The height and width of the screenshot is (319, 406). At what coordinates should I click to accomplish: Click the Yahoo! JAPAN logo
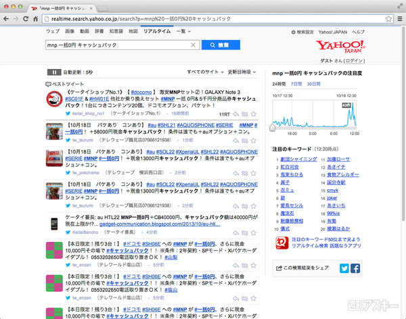[340, 47]
